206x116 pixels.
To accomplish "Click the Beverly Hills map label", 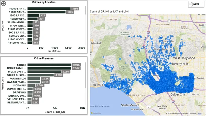I will pyautogui.click(x=180, y=64).
